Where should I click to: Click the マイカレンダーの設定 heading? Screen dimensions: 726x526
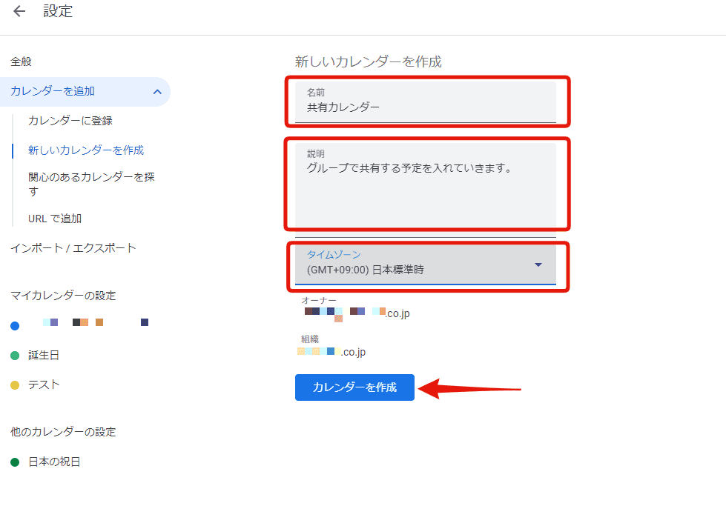63,295
